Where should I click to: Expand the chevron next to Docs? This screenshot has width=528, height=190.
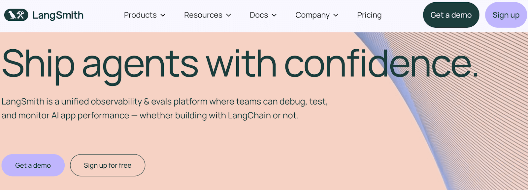(x=274, y=15)
